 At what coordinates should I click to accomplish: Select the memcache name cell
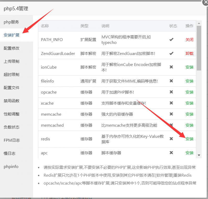[51, 114]
